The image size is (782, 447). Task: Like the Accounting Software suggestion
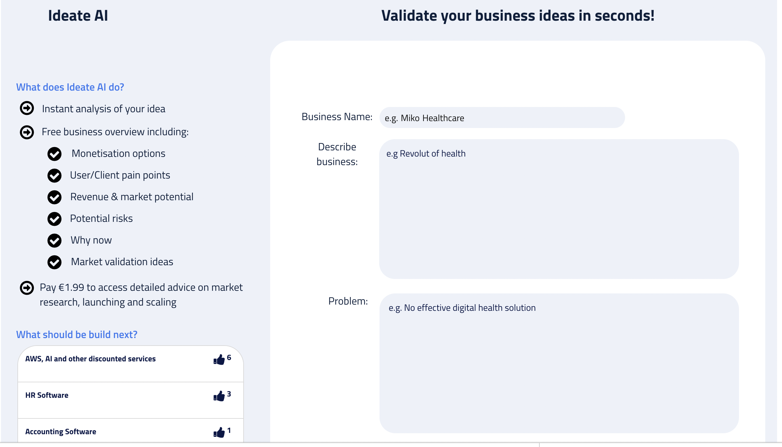tap(219, 433)
